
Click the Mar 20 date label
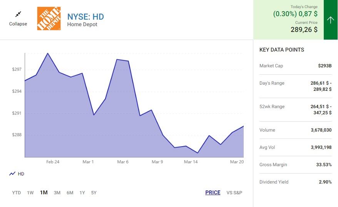tap(237, 162)
